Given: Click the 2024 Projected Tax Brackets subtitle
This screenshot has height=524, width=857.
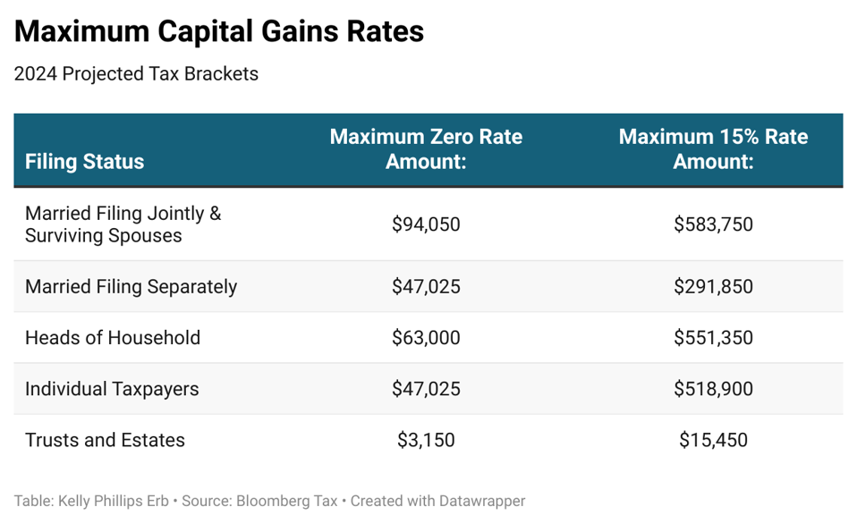Looking at the screenshot, I should pyautogui.click(x=136, y=74).
